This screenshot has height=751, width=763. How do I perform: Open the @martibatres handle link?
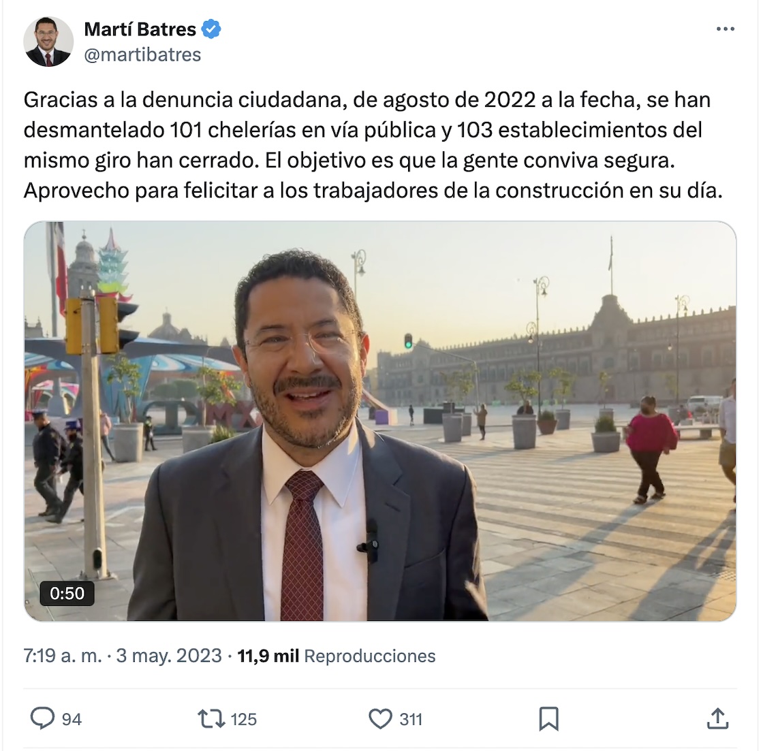142,54
